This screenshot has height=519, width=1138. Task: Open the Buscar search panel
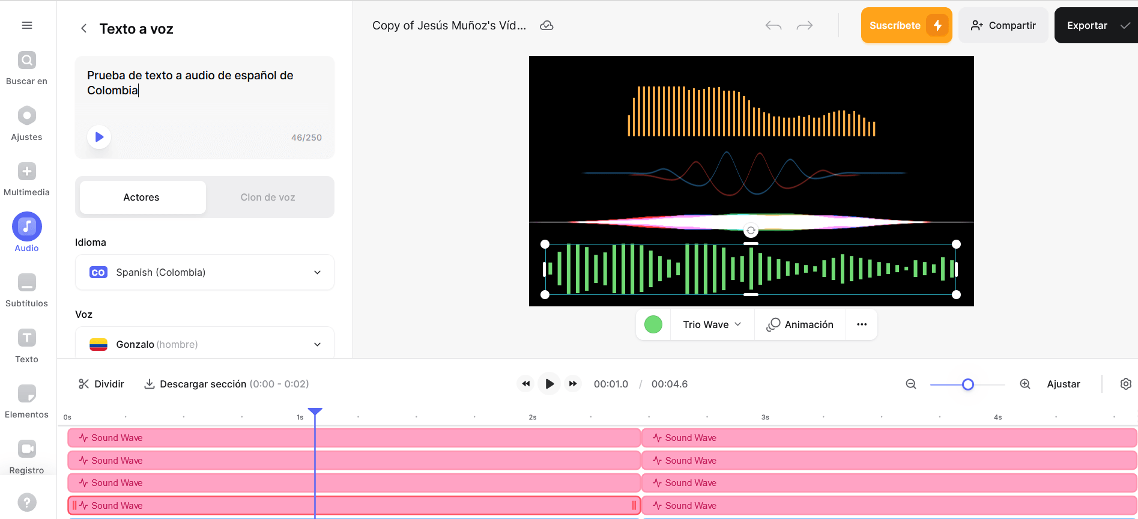tap(26, 68)
